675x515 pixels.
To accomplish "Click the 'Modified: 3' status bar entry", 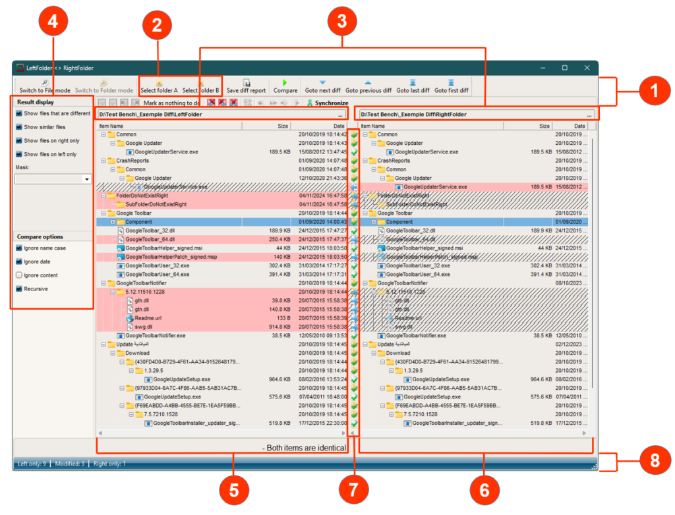I will pos(70,464).
